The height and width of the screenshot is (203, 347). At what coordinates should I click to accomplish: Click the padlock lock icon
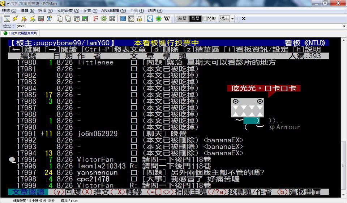140,19
